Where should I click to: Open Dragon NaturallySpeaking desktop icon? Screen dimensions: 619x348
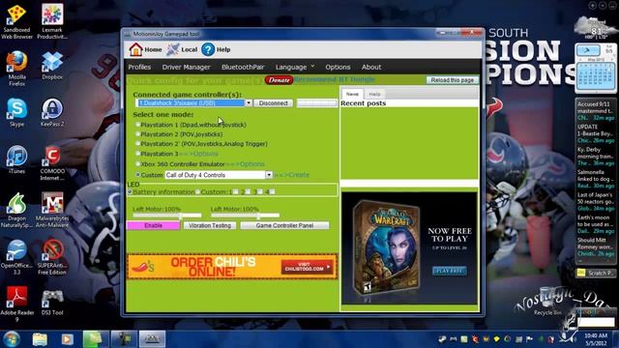tap(16, 210)
